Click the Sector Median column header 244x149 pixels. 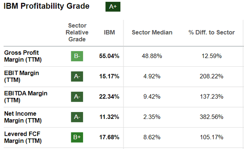coord(152,32)
